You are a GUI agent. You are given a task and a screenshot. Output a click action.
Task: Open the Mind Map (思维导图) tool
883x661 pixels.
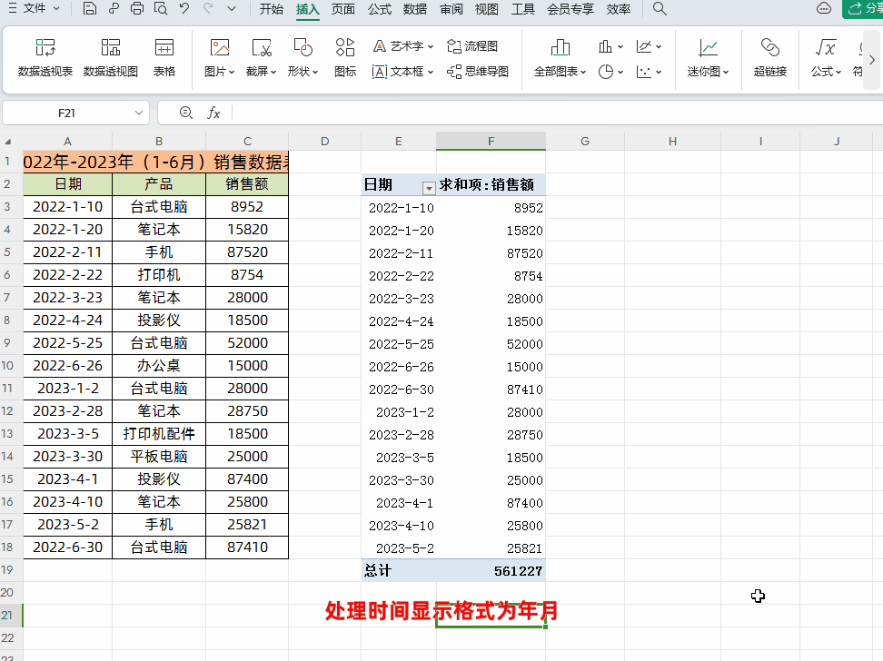(478, 72)
